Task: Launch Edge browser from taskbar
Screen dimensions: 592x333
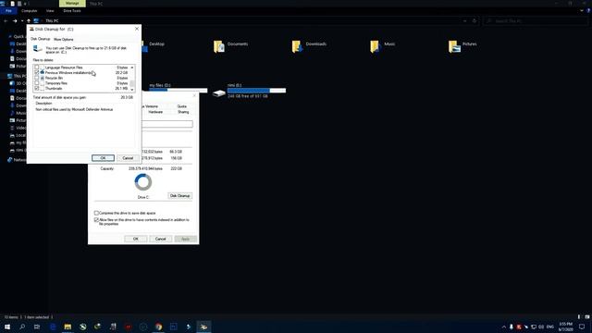Action: 53,327
